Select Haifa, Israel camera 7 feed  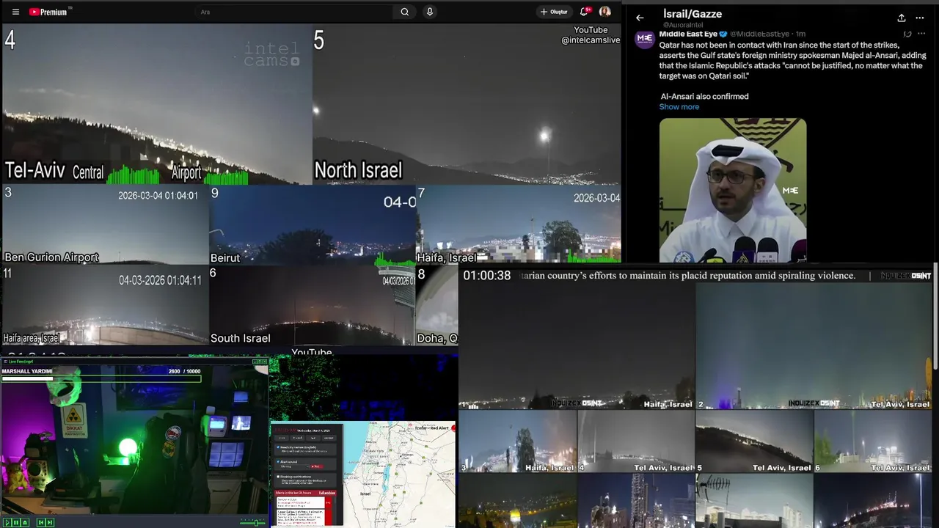(x=519, y=224)
